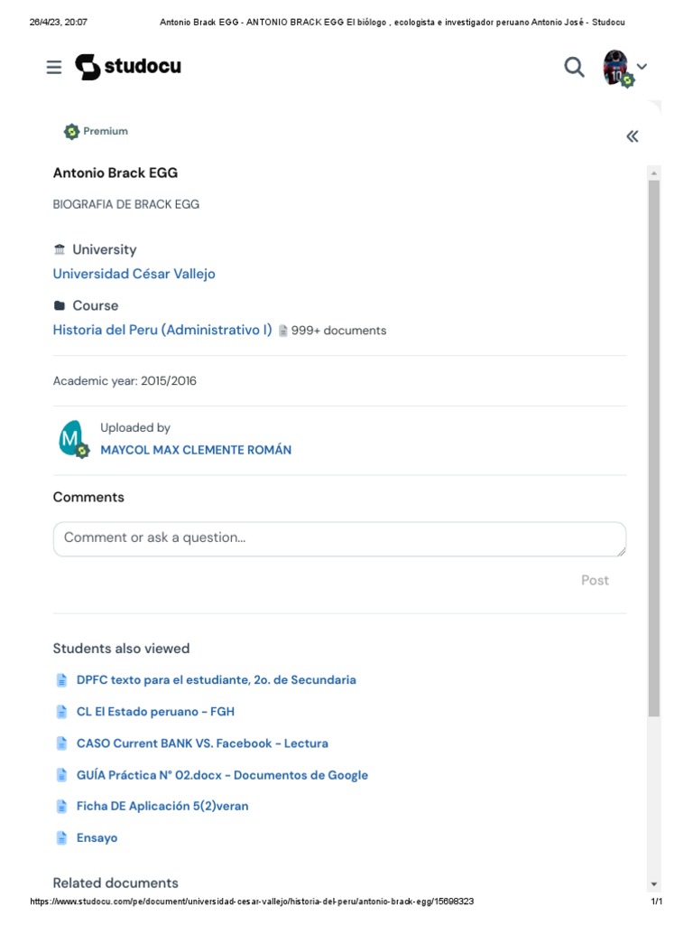View MAYCOL MAX CLEMENTE ROMÁN profile
This screenshot has width=693, height=925.
[196, 450]
